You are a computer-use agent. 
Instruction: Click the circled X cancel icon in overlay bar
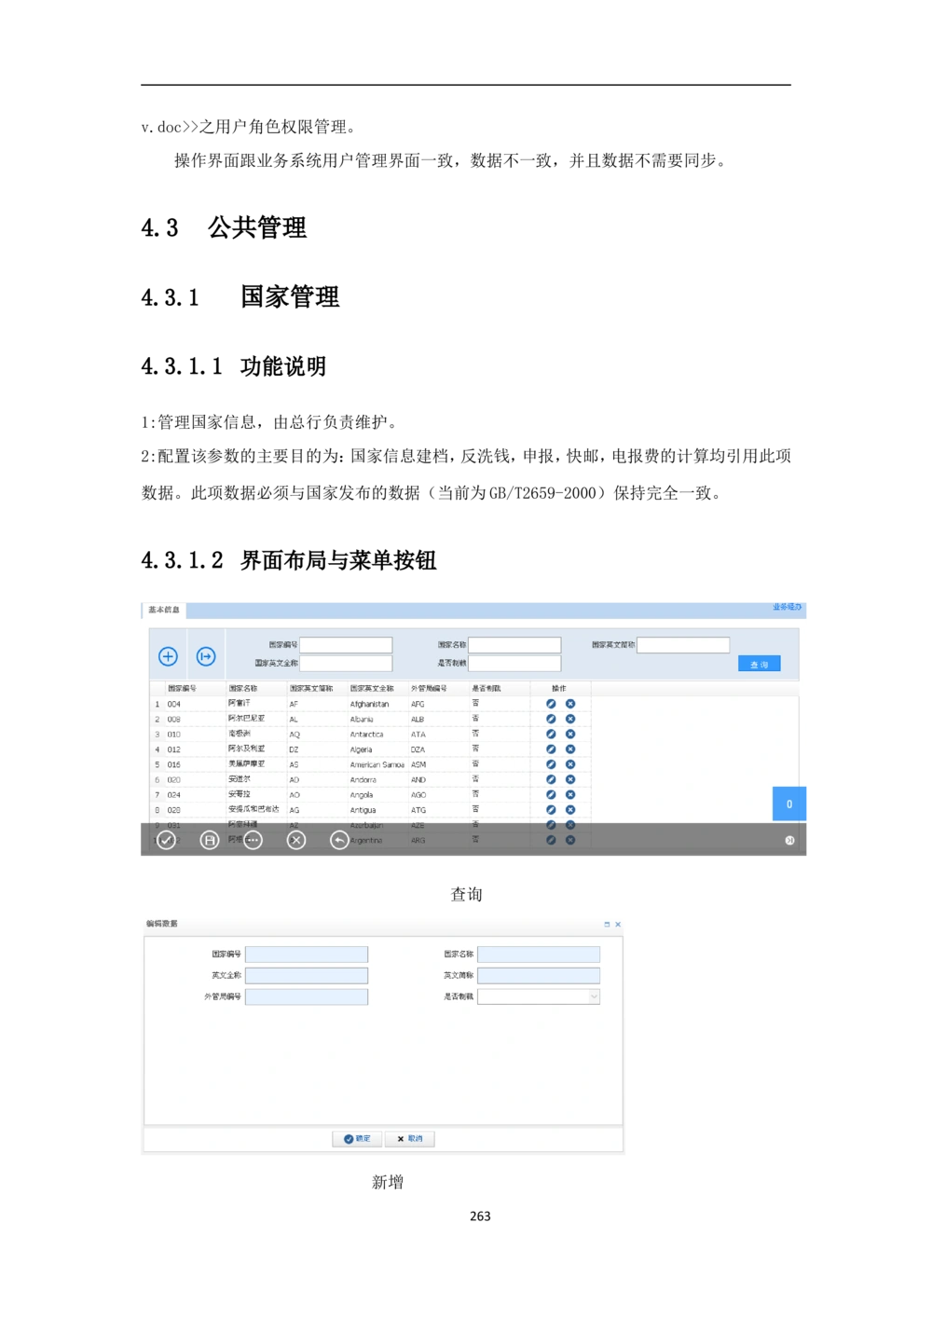(296, 841)
